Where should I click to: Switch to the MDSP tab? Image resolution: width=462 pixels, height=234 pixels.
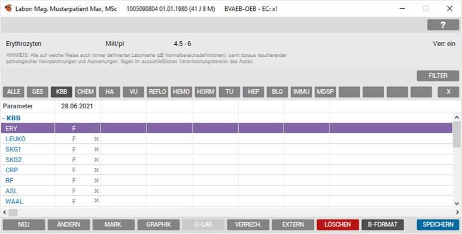point(326,92)
